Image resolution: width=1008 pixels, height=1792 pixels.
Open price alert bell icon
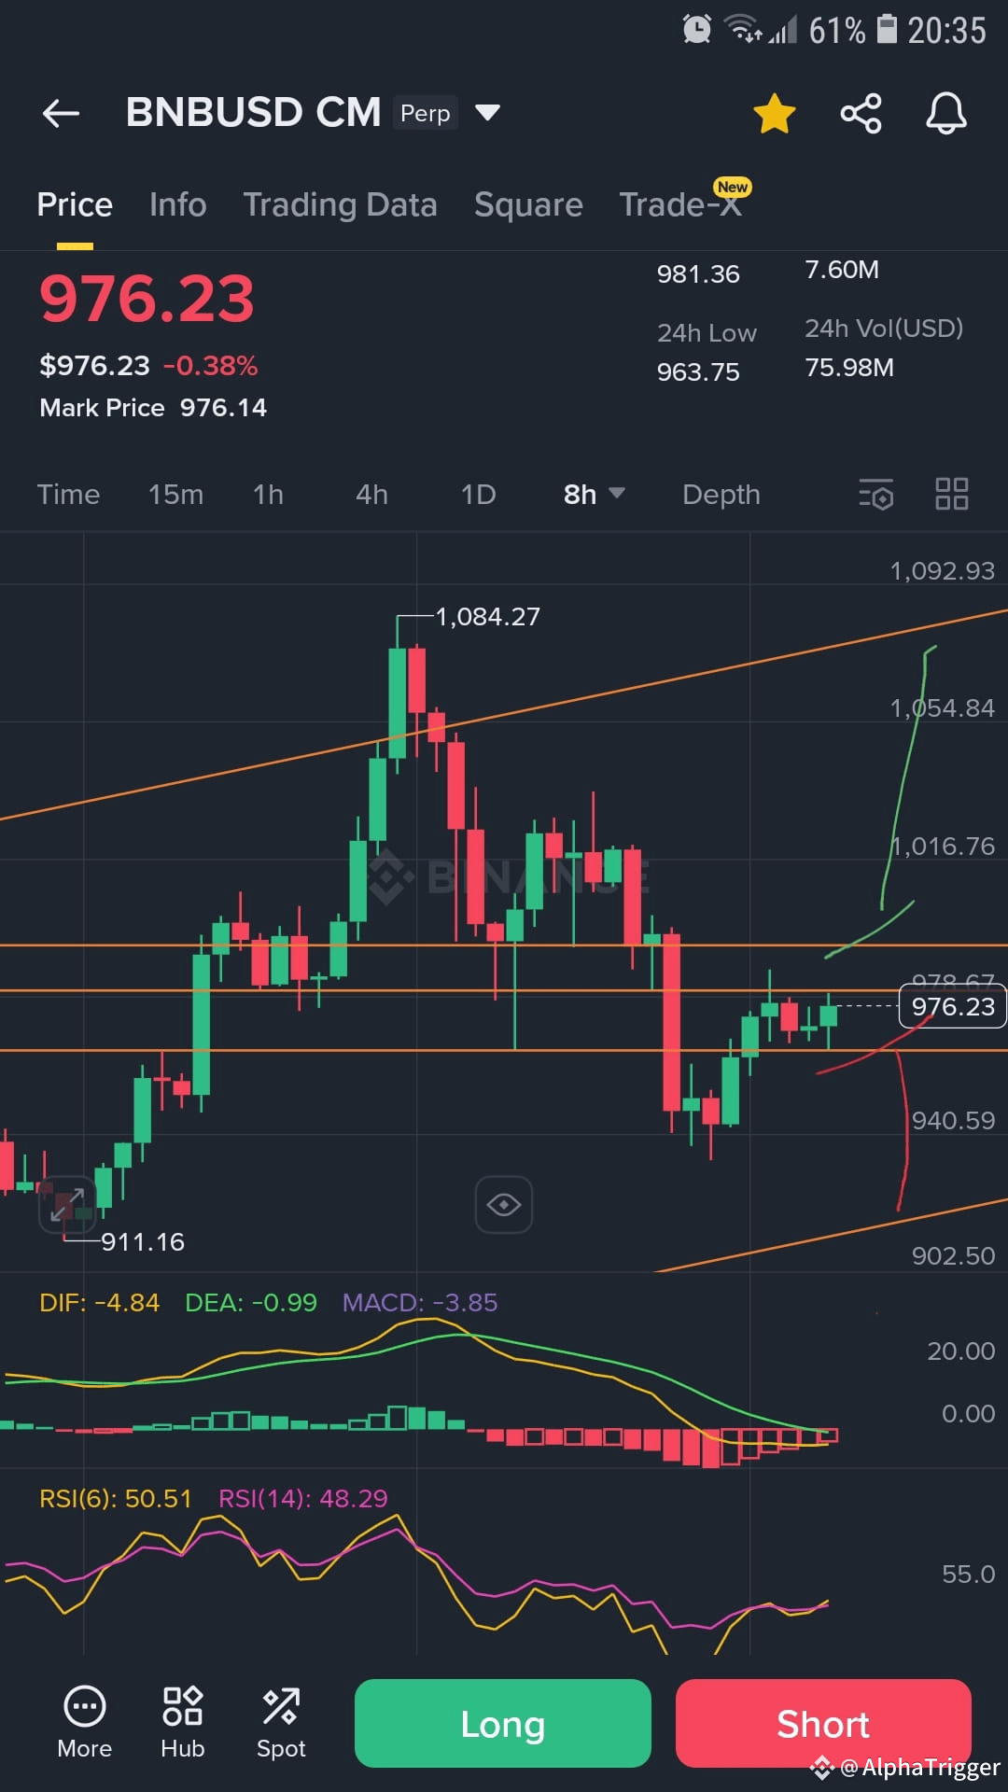coord(945,114)
